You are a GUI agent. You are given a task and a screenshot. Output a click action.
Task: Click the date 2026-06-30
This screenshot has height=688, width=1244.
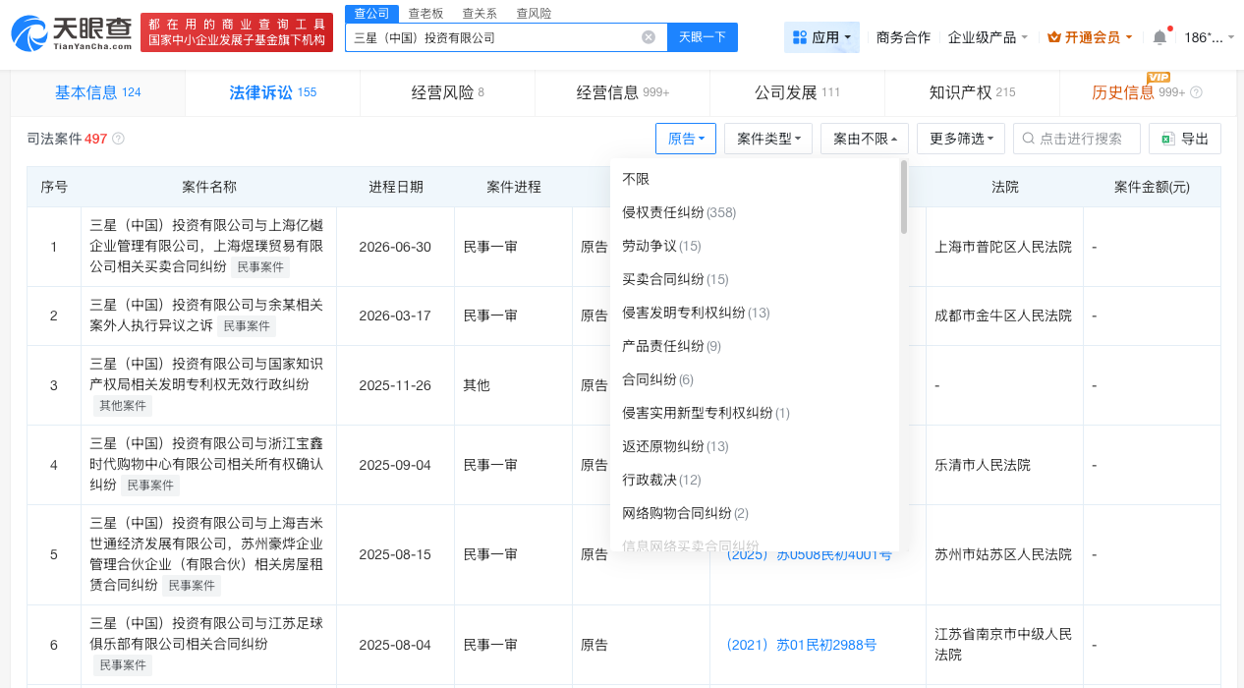(395, 247)
